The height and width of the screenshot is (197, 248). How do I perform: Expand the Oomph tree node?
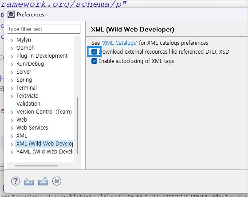12,48
